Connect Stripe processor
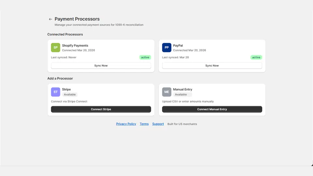Screen dimensions: 313x176 [x=101, y=109]
